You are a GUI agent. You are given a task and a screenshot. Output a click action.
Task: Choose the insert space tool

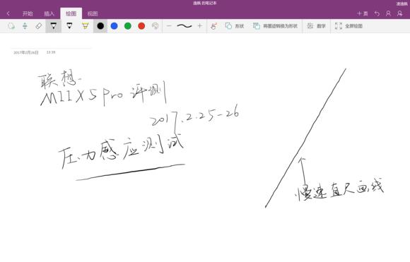pyautogui.click(x=25, y=26)
